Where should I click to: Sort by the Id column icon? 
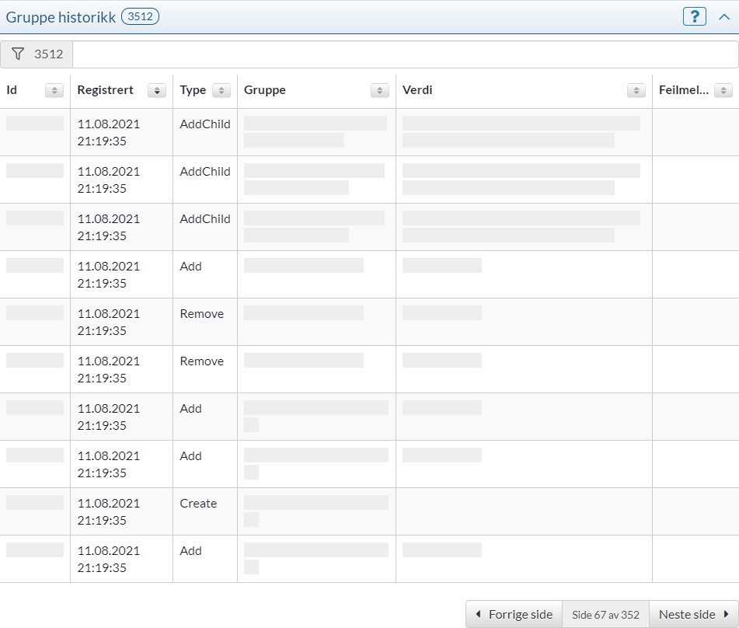click(x=54, y=91)
